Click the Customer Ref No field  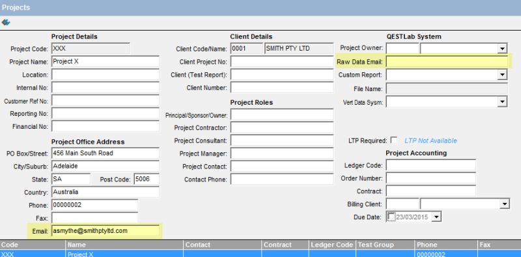106,101
